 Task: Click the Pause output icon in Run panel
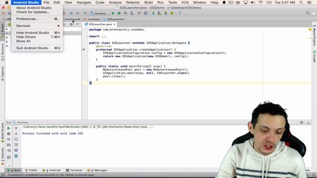tap(9, 139)
